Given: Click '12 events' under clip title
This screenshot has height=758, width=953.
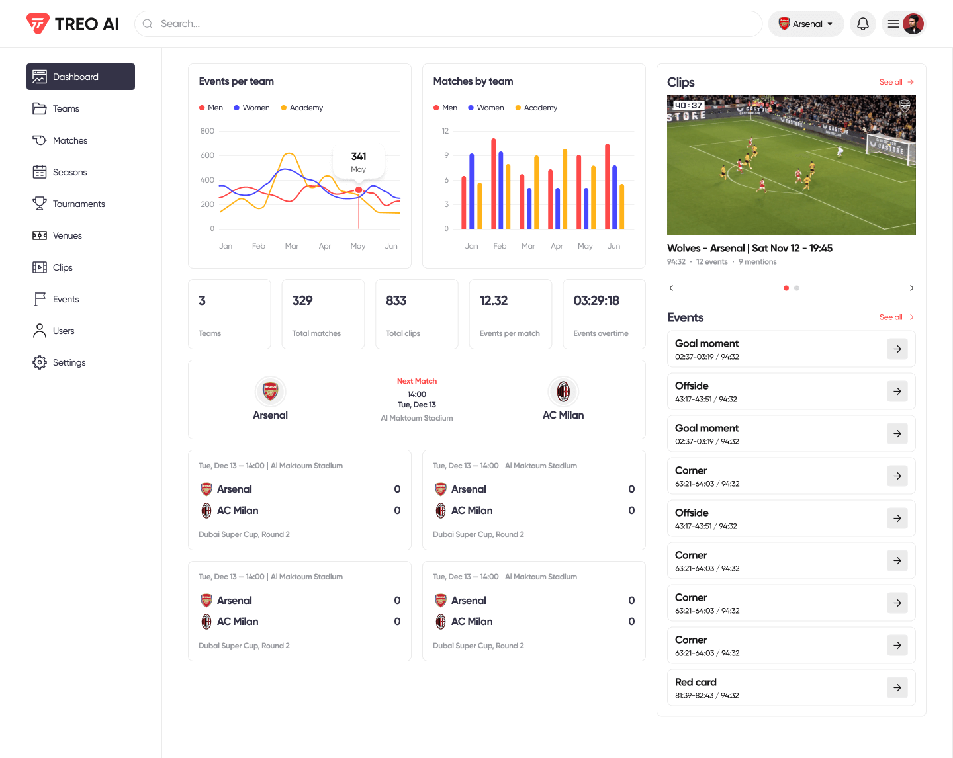Looking at the screenshot, I should [x=711, y=262].
